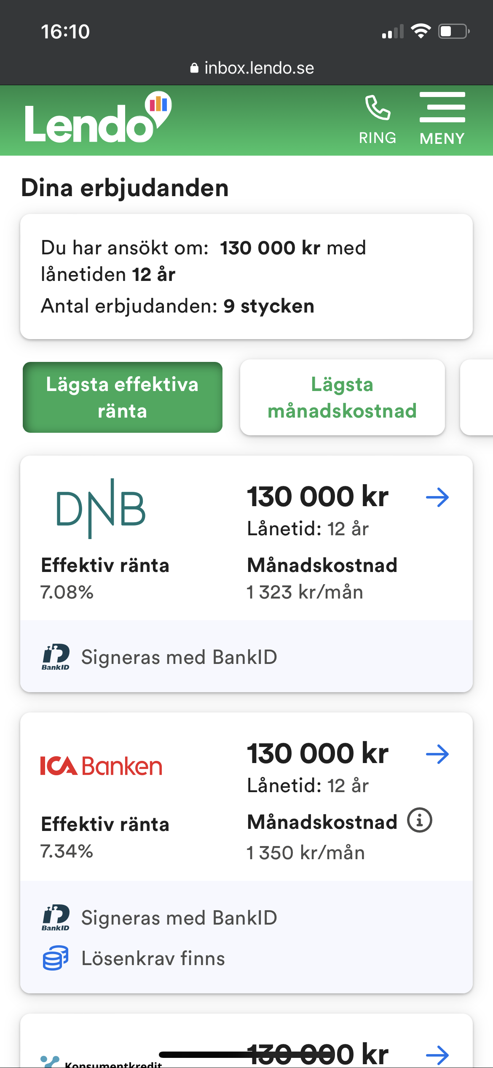The height and width of the screenshot is (1068, 493).
Task: Open DNB offer with the arrow
Action: 437,497
